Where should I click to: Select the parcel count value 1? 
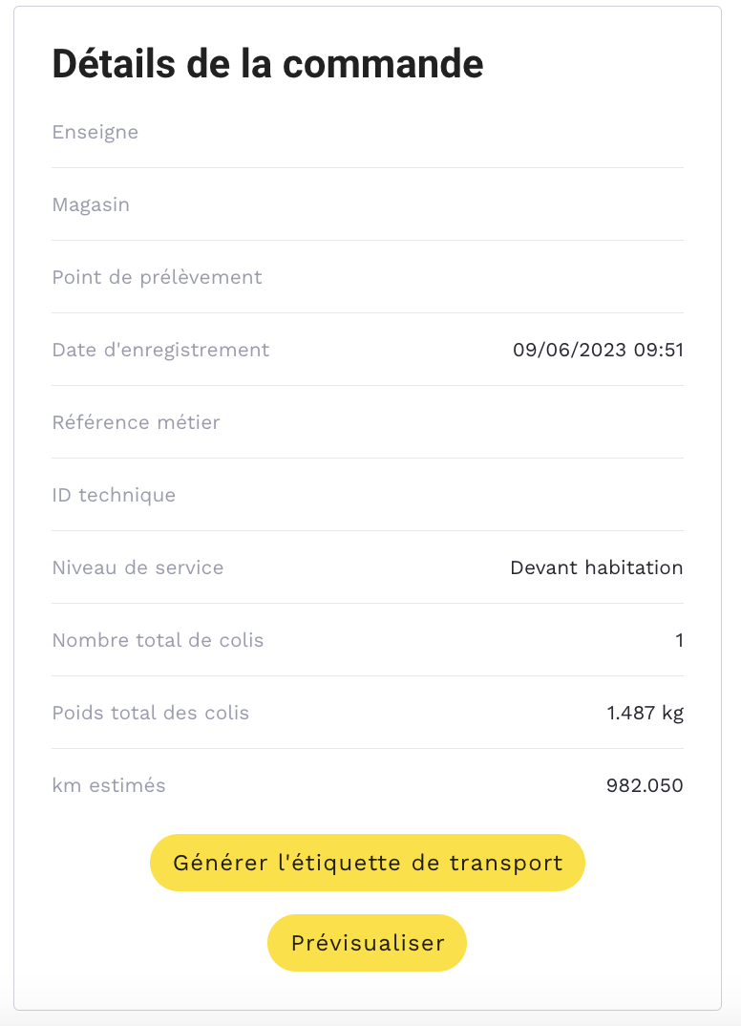click(x=679, y=640)
